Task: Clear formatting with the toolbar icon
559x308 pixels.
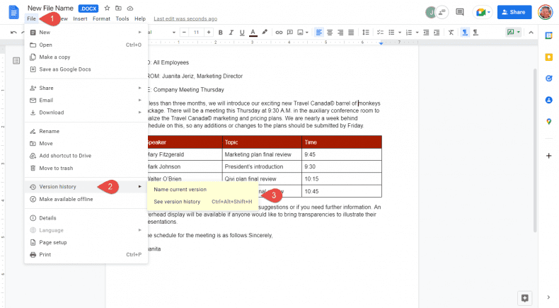Action: [x=451, y=32]
